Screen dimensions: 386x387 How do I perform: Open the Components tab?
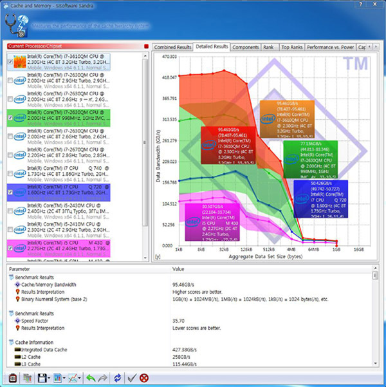coord(245,47)
